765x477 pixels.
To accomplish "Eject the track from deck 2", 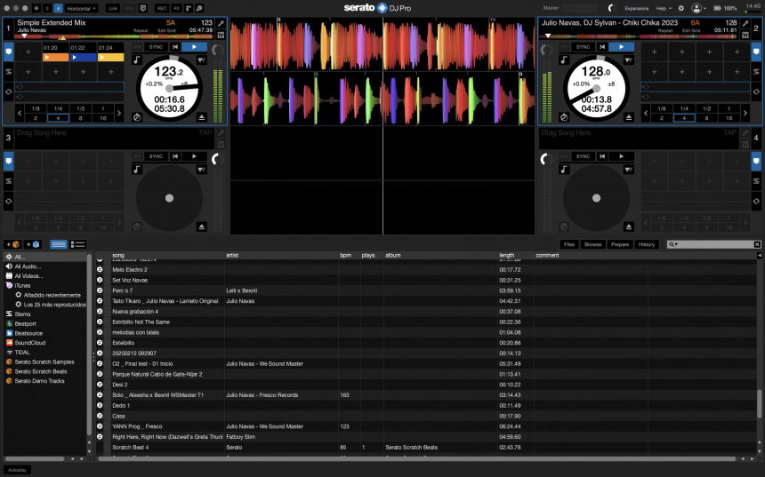I will point(629,117).
